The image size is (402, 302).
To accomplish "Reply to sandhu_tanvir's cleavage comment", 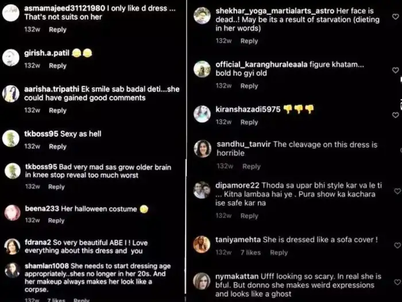I will [x=251, y=166].
